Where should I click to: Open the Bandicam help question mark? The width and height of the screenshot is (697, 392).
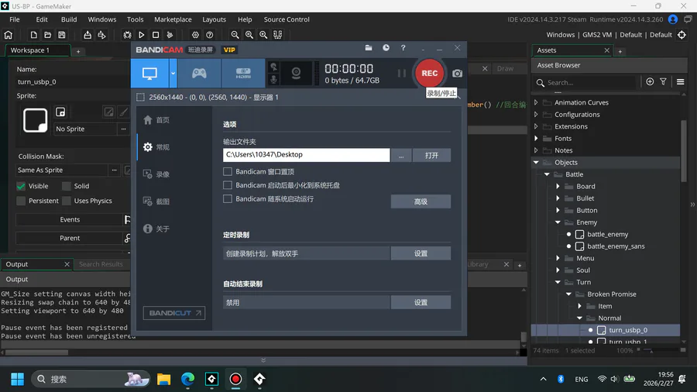pyautogui.click(x=403, y=47)
